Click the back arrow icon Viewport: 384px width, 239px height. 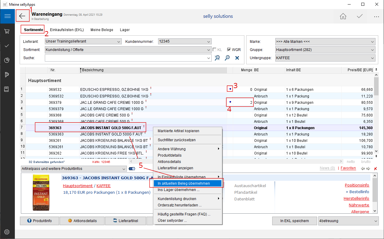(x=22, y=16)
